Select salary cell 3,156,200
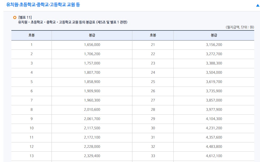Viewport: 260px width, 162px height. click(x=214, y=45)
